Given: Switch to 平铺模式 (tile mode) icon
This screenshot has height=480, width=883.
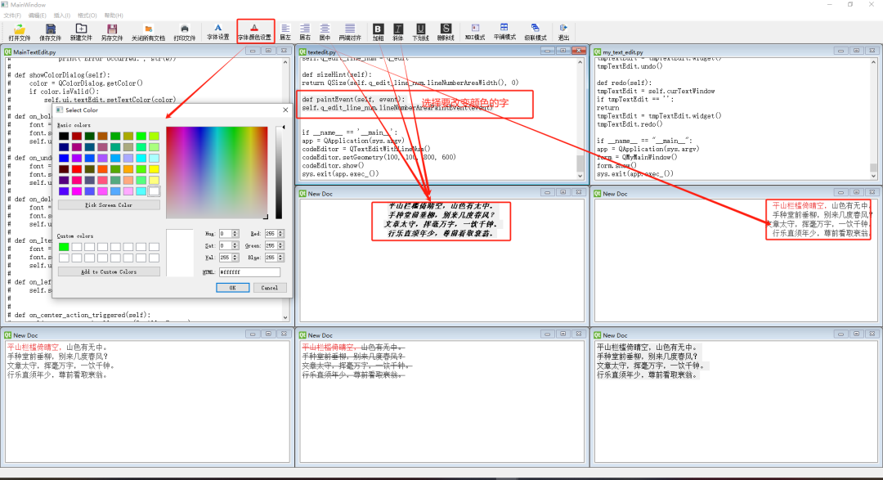Looking at the screenshot, I should 504,32.
